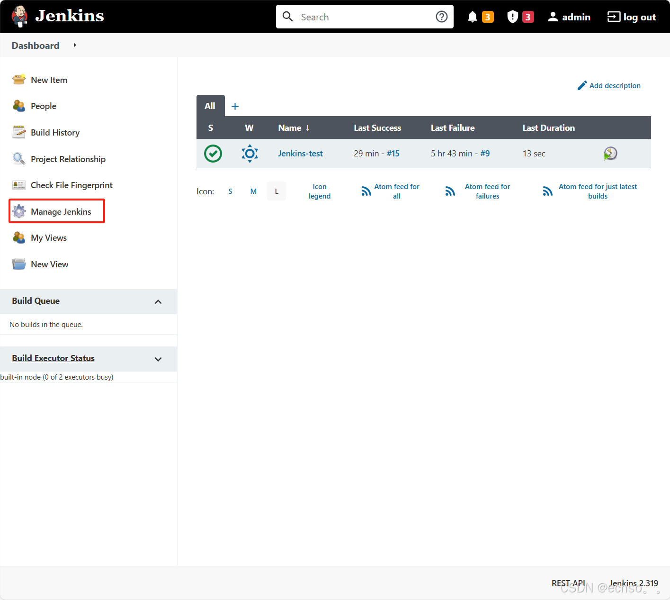
Task: Click RSS icon for Atom feed for failures
Action: click(x=450, y=191)
